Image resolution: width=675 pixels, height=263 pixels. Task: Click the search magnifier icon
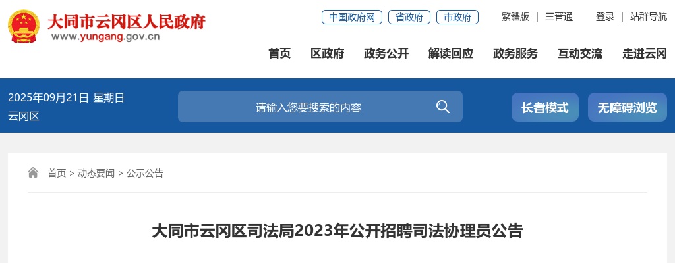point(442,107)
